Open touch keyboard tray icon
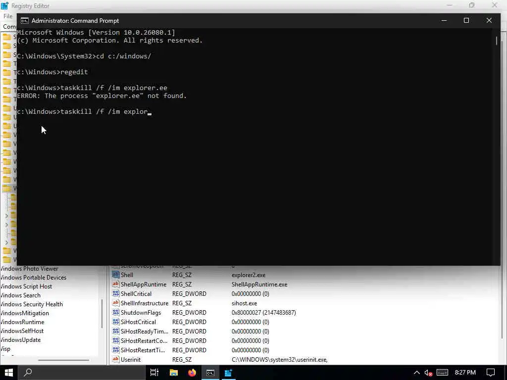Viewport: 507px width, 380px height. [x=442, y=373]
